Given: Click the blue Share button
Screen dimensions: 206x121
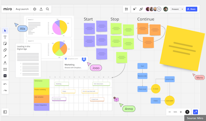Looking at the screenshot, I should click(x=191, y=9).
